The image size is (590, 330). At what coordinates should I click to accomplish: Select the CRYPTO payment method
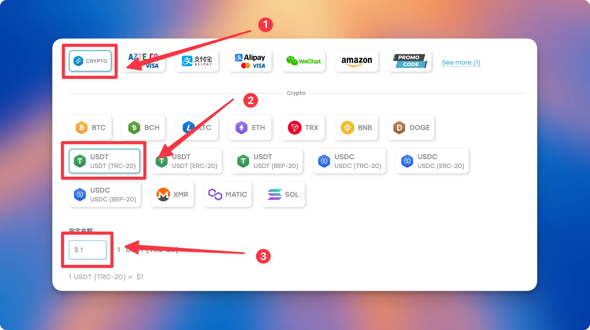click(90, 61)
